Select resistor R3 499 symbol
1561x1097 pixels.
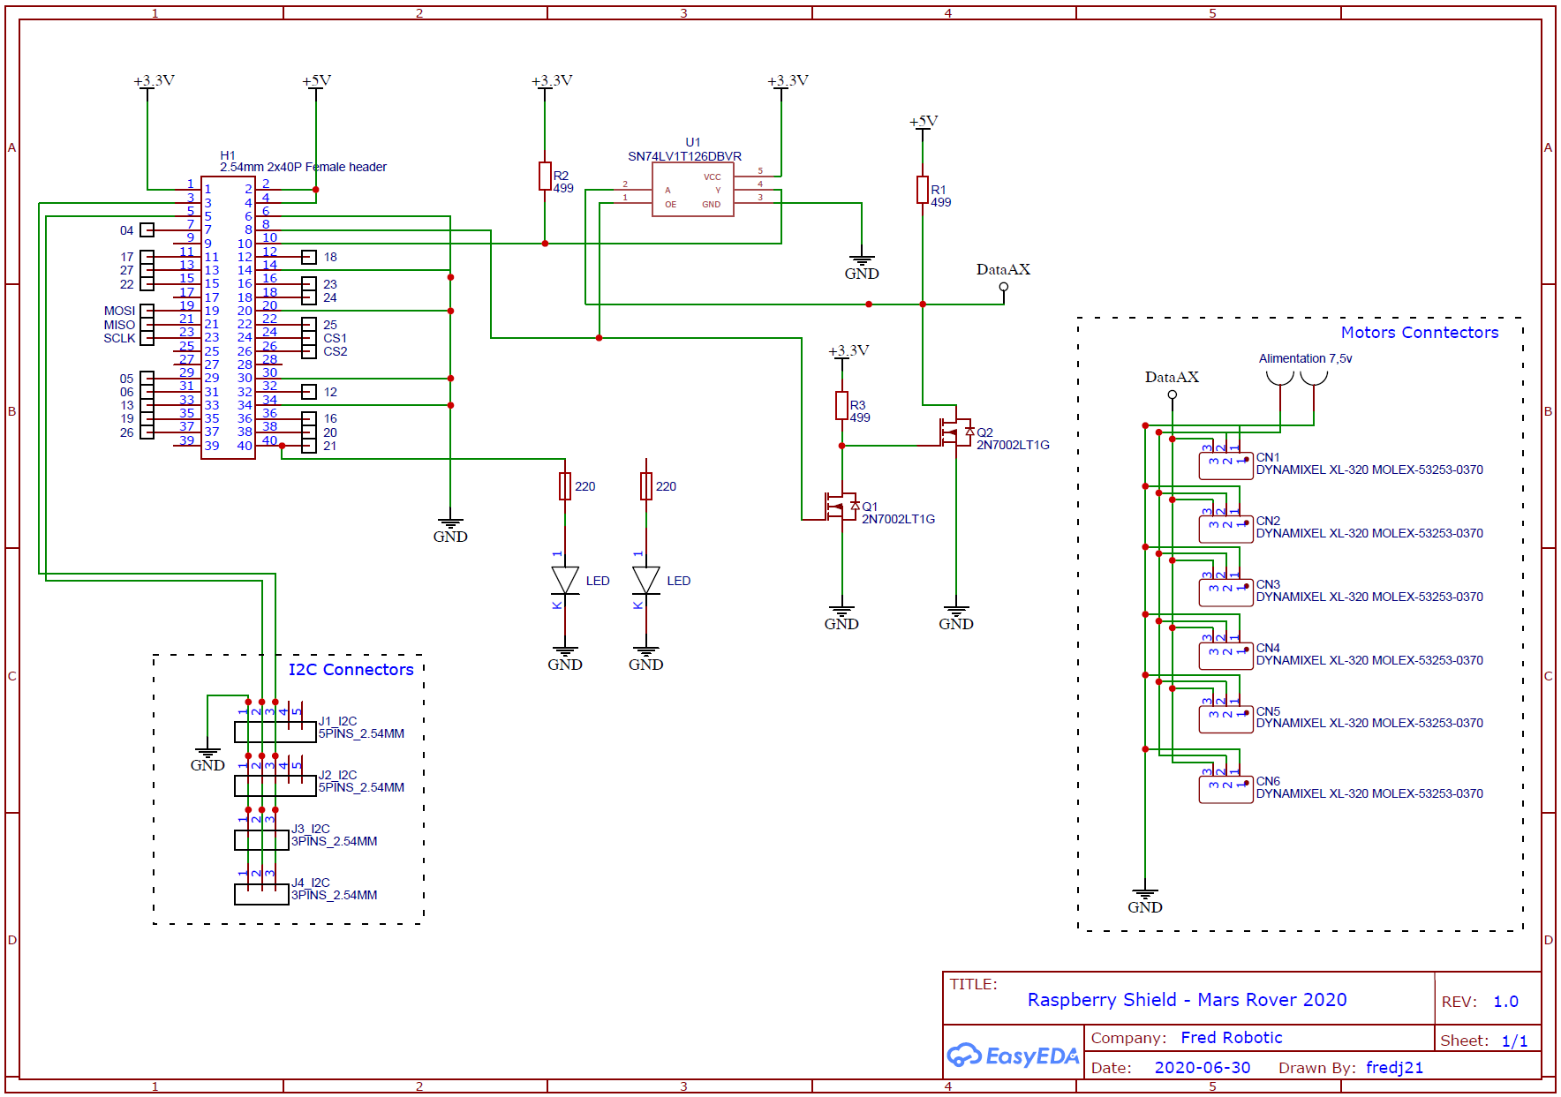[x=841, y=405]
